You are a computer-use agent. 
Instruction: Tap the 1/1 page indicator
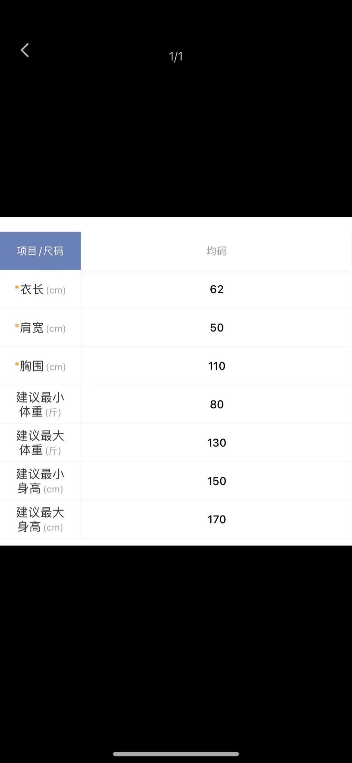coord(176,56)
